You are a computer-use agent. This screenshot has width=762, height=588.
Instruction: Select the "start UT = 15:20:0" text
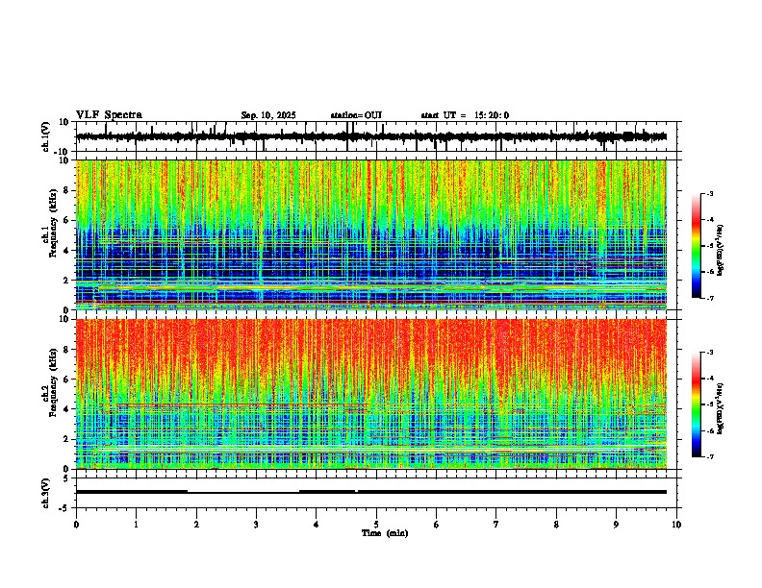coord(465,115)
